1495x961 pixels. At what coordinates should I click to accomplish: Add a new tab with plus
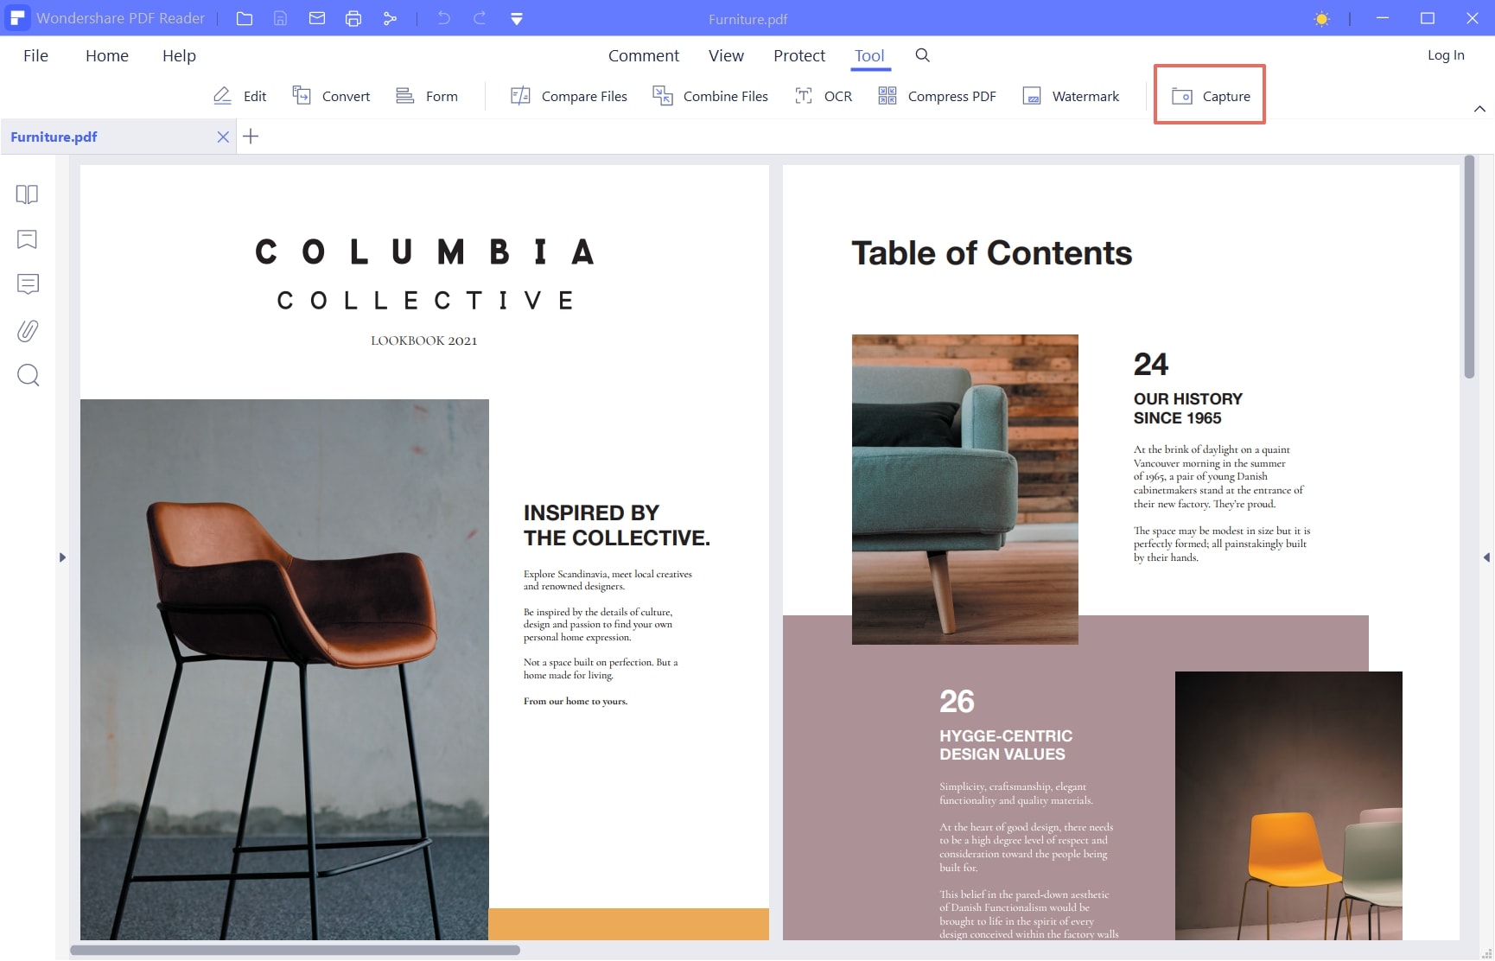click(x=251, y=136)
